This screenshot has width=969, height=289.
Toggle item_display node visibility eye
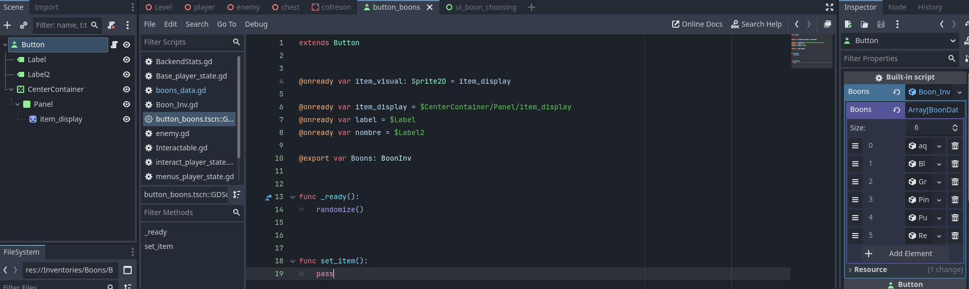[x=127, y=119]
